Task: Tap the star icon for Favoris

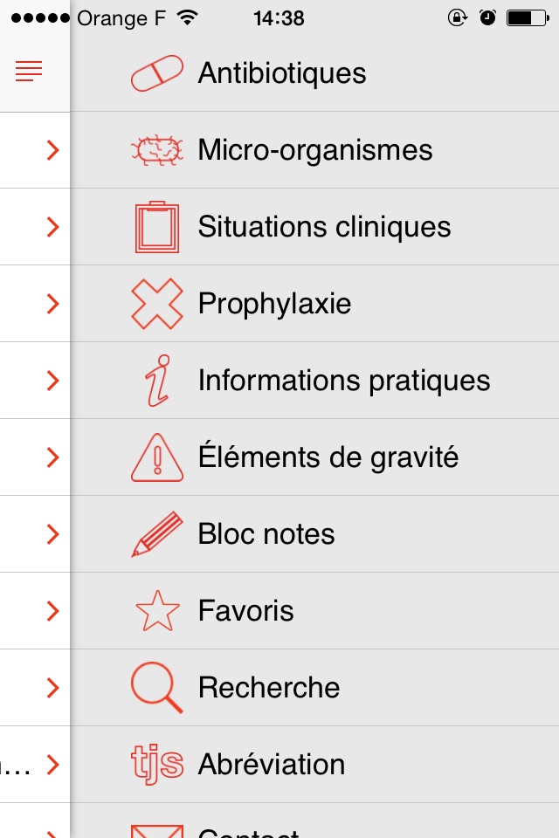Action: (157, 611)
